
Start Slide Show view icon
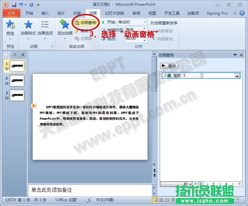[x=173, y=200]
